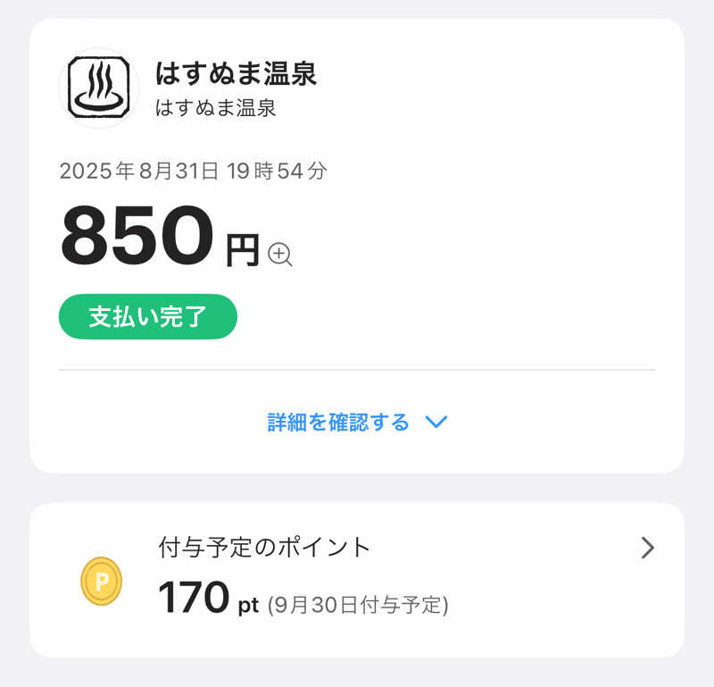Screen dimensions: 714x687
Task: Click the smaller はすぬま温泉 subtitle text
Action: 215,108
